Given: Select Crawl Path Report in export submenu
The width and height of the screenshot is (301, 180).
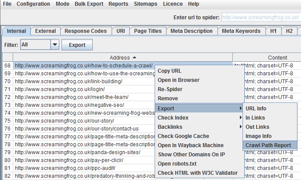Looking at the screenshot, I should click(271, 145).
